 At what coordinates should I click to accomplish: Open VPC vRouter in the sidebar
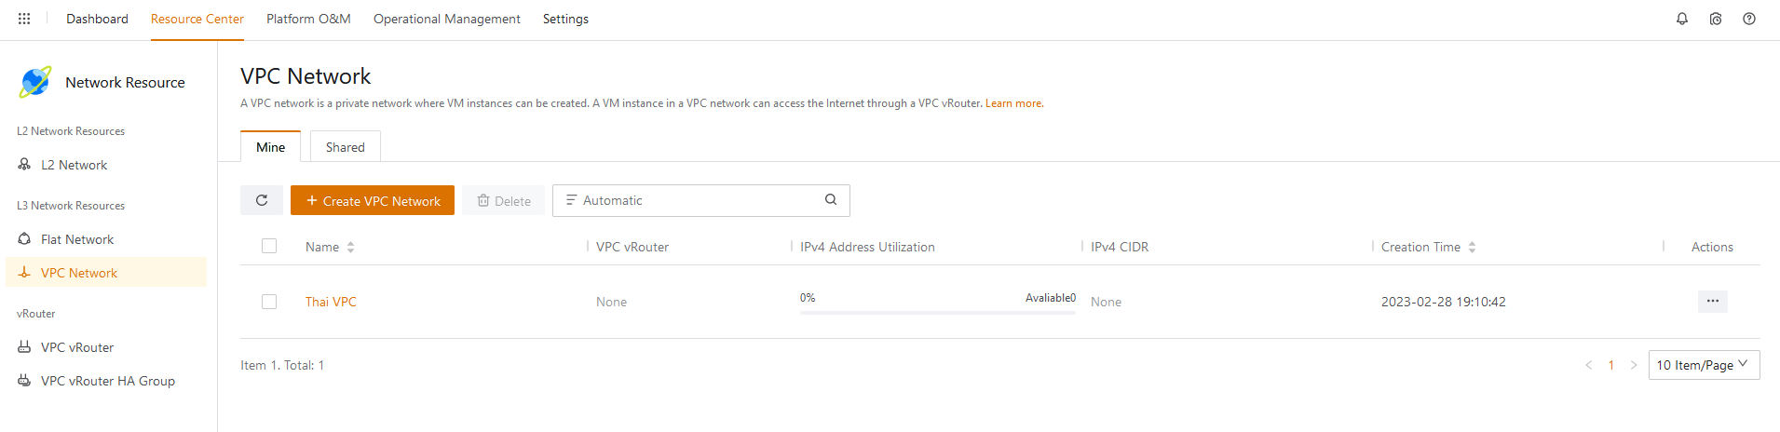pyautogui.click(x=77, y=347)
